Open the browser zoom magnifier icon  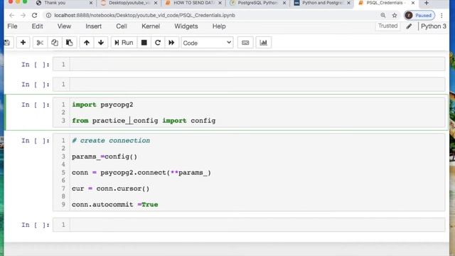click(383, 16)
